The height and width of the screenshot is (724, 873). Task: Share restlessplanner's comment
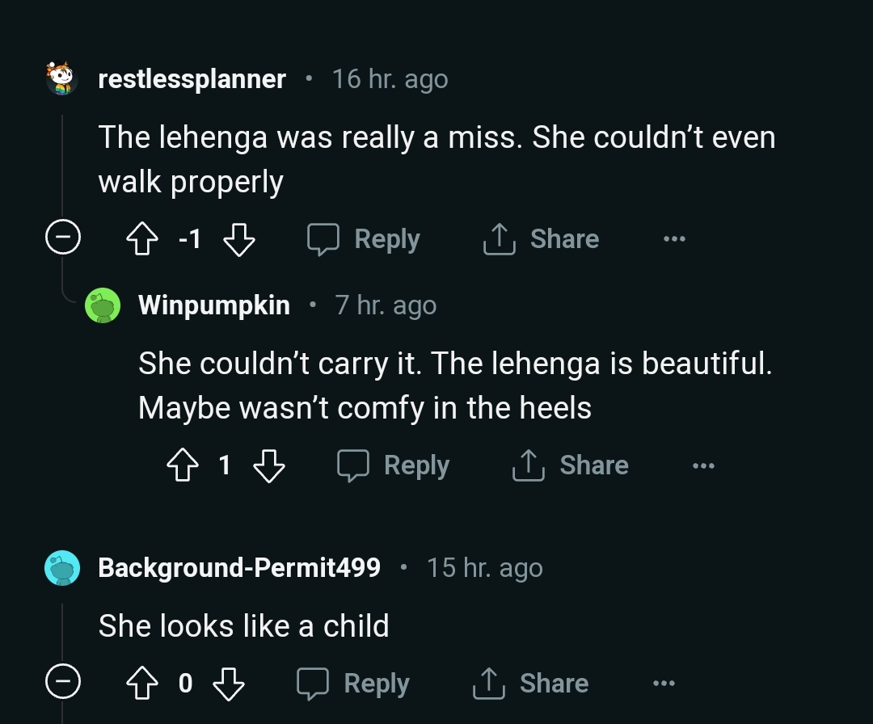pyautogui.click(x=542, y=240)
